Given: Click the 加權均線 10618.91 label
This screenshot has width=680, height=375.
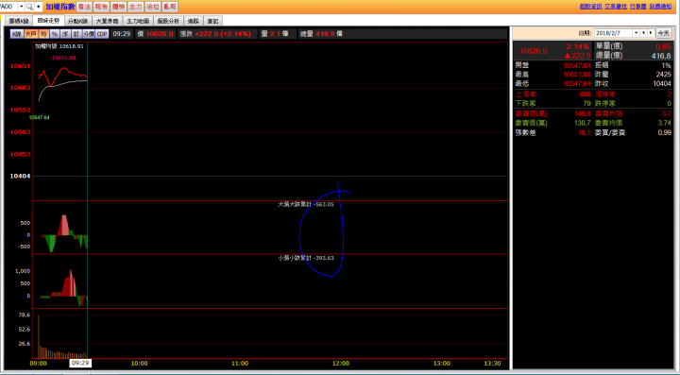Looking at the screenshot, I should (x=59, y=46).
